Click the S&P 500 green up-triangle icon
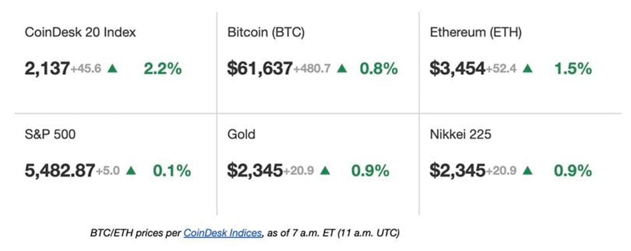Image resolution: width=631 pixels, height=251 pixels. click(x=131, y=170)
